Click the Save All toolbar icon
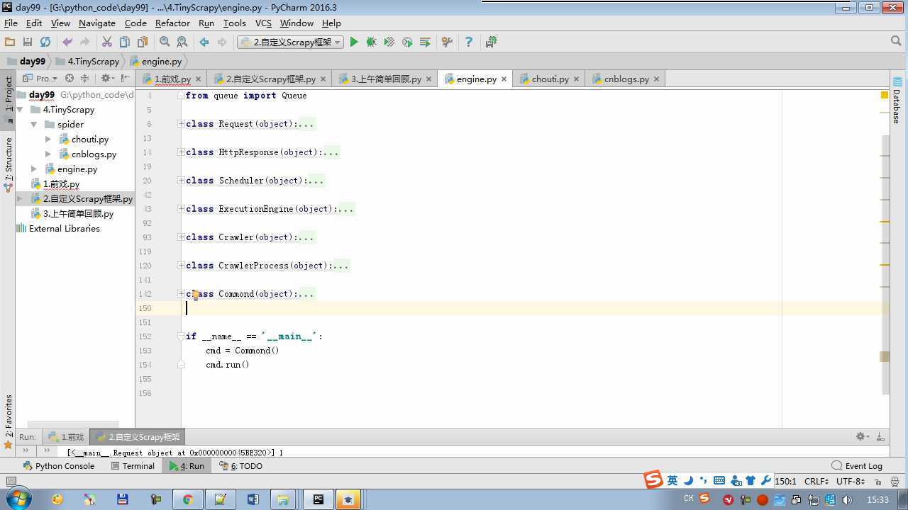 pyautogui.click(x=28, y=42)
